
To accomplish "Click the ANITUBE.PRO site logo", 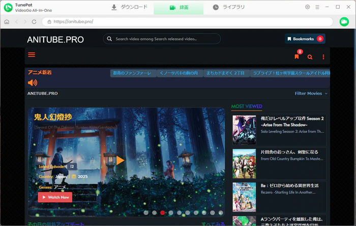I will click(55, 40).
